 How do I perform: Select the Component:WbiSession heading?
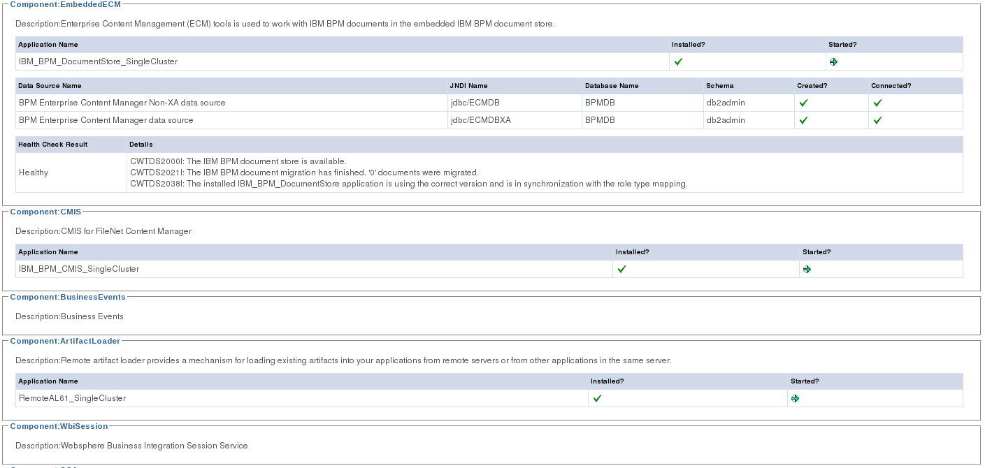[59, 426]
